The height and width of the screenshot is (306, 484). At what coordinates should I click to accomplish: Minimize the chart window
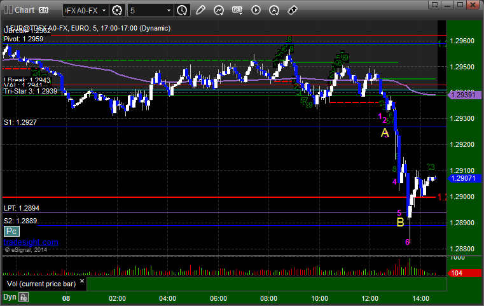(448, 4)
